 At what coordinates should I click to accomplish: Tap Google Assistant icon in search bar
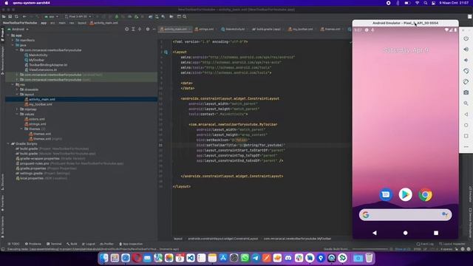[x=444, y=214]
